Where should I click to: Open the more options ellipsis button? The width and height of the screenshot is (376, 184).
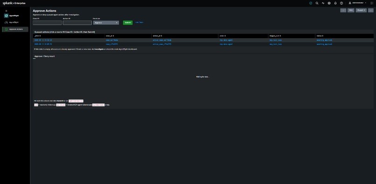(x=371, y=10)
